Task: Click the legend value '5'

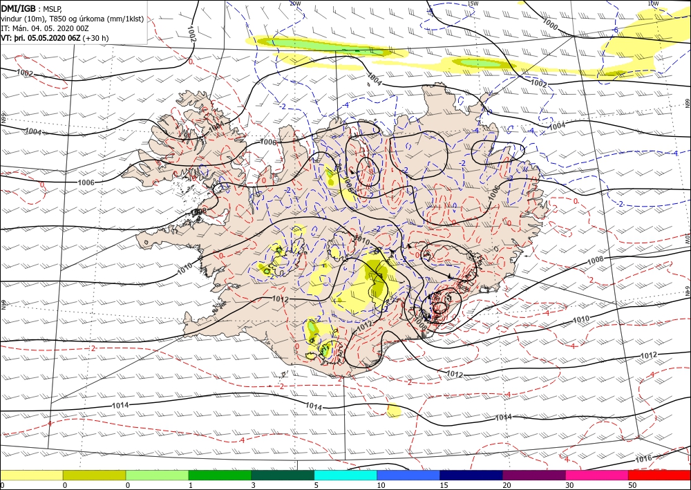Action: (x=316, y=485)
